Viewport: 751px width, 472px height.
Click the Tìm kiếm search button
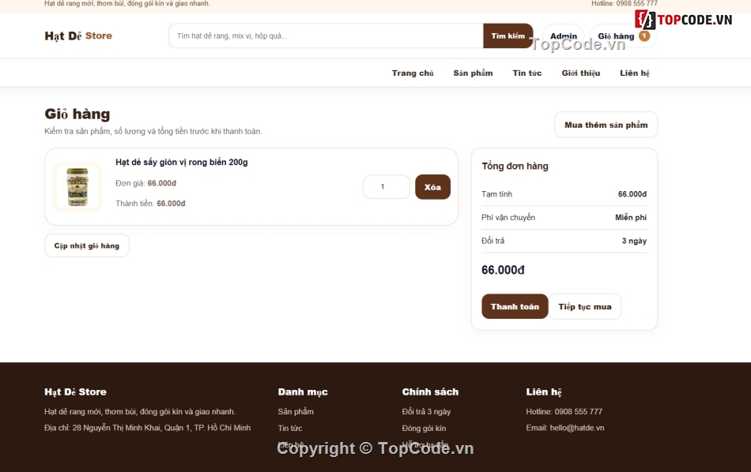point(508,36)
